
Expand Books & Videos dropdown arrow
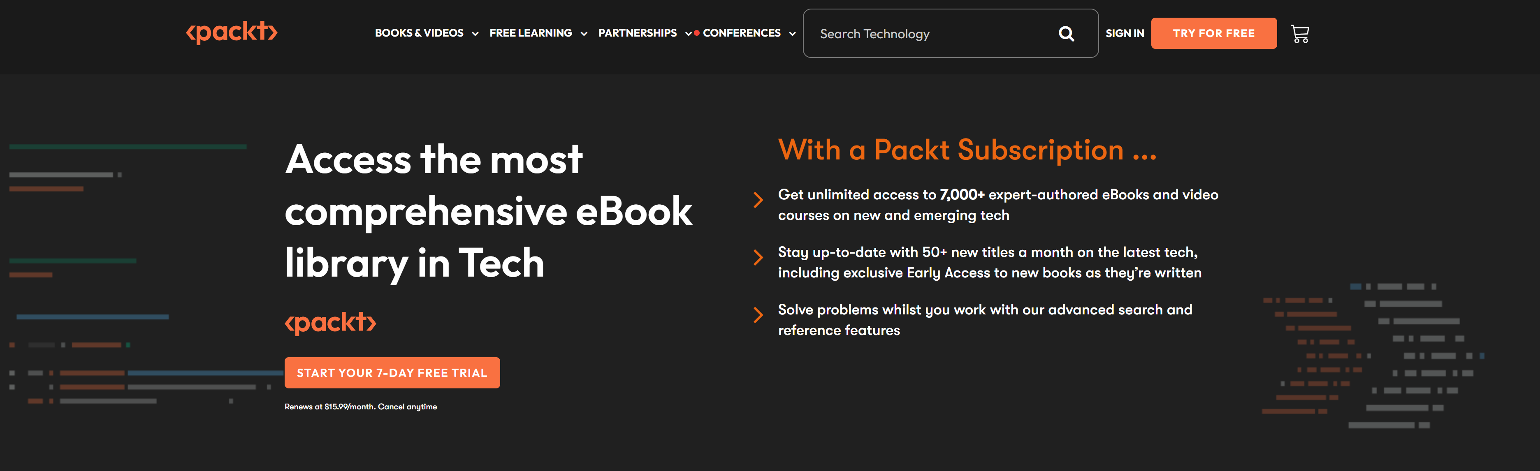click(475, 34)
